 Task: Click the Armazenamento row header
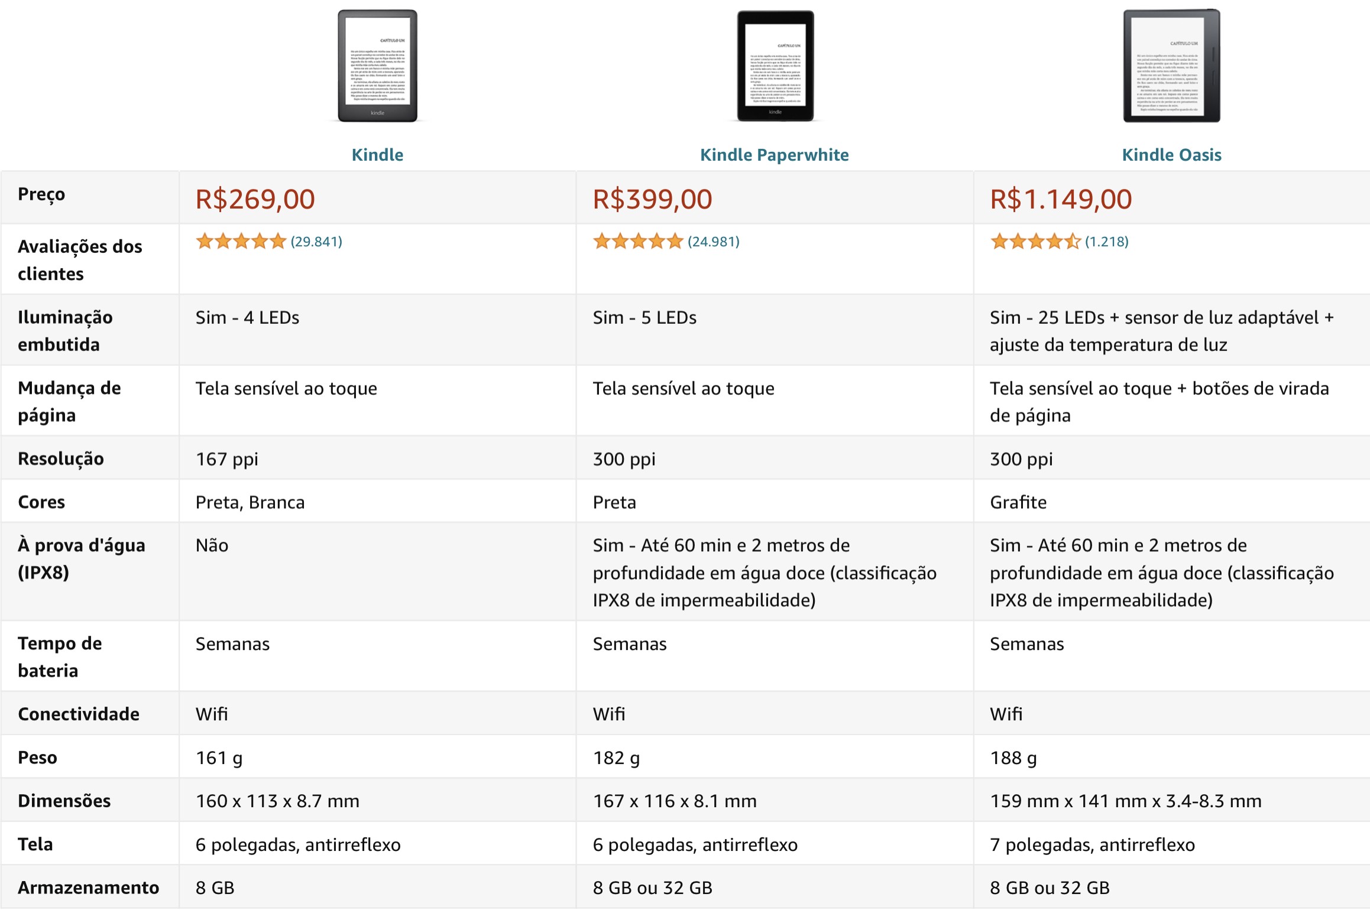point(88,888)
